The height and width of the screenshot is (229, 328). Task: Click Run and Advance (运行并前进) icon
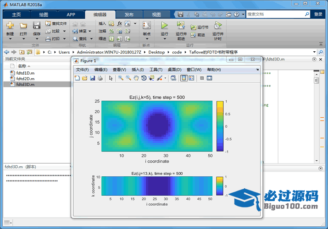181,25
